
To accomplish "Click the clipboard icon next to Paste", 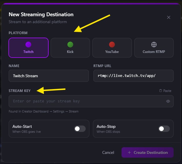I will 161,91.
